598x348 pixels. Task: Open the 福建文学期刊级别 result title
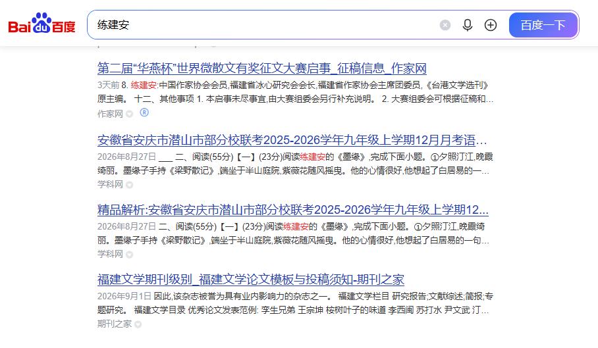click(250, 280)
